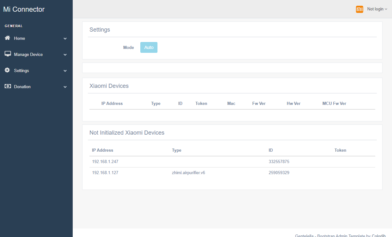Click the IP Address header in Xiaomi Devices
Viewport: 392px width, 237px height.
click(112, 103)
